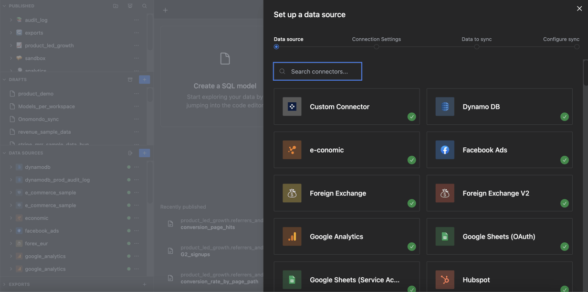Expand the dynamodb data source tree
The width and height of the screenshot is (588, 292).
point(11,167)
